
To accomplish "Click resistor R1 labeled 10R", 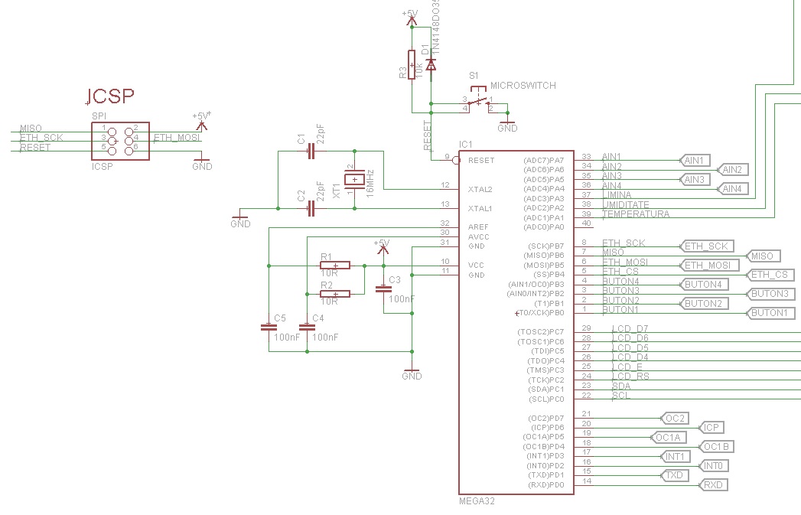I will click(x=334, y=264).
